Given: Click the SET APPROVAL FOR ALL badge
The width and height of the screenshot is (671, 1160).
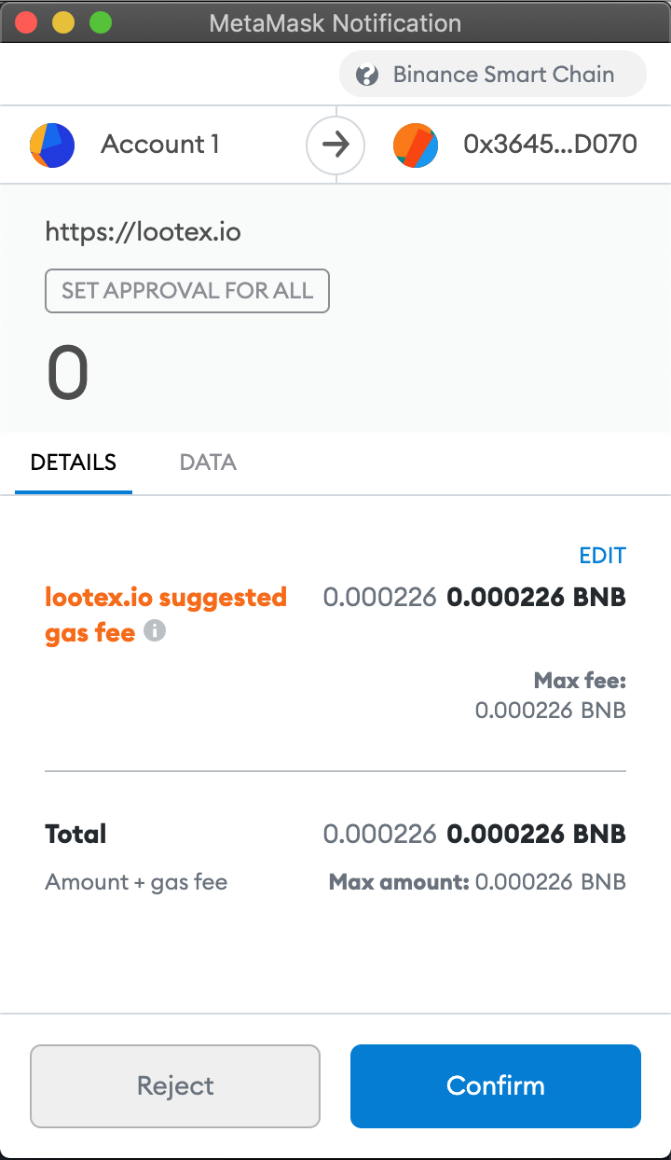Looking at the screenshot, I should (187, 291).
